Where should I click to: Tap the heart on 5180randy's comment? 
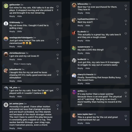click(58, 24)
